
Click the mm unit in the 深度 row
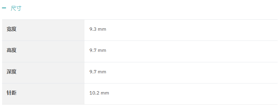102,72
